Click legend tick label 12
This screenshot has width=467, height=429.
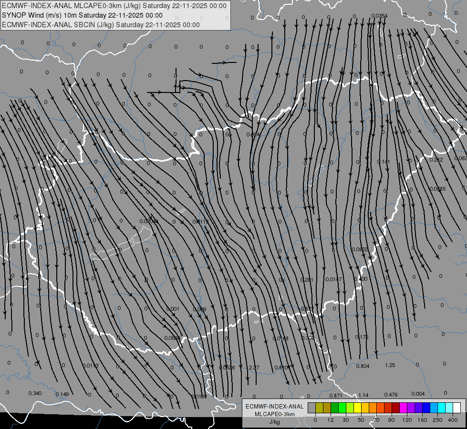point(331,420)
